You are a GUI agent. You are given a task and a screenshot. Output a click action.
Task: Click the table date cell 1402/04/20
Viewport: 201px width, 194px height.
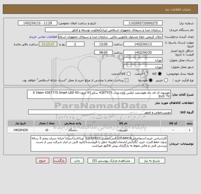21,130
